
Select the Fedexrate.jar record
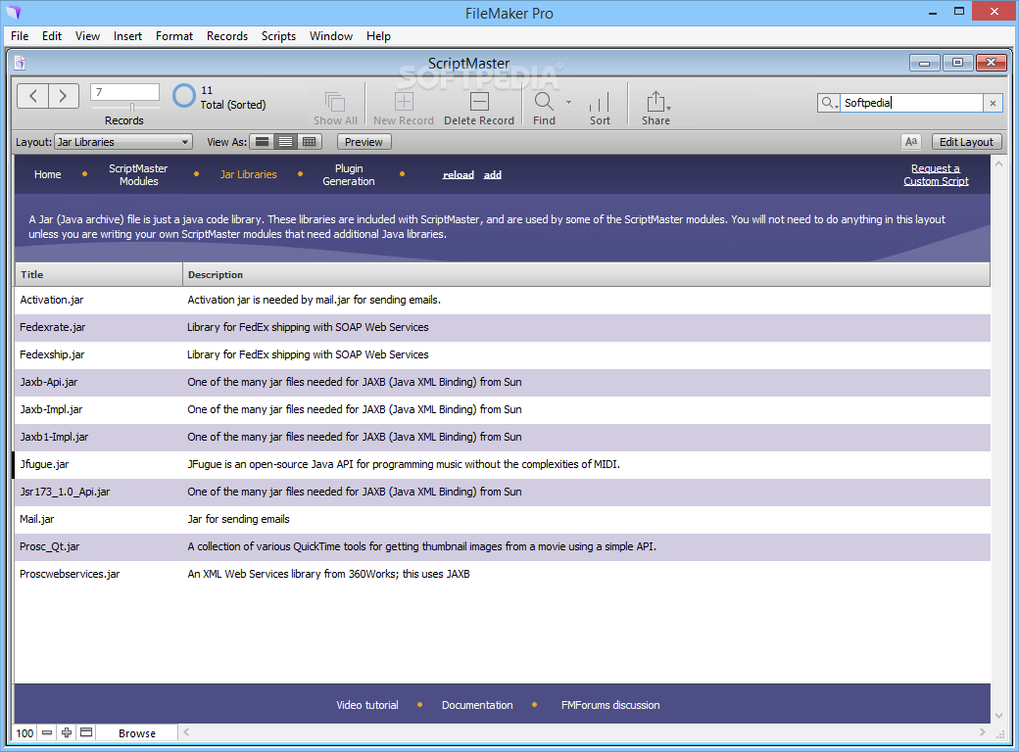click(x=503, y=327)
